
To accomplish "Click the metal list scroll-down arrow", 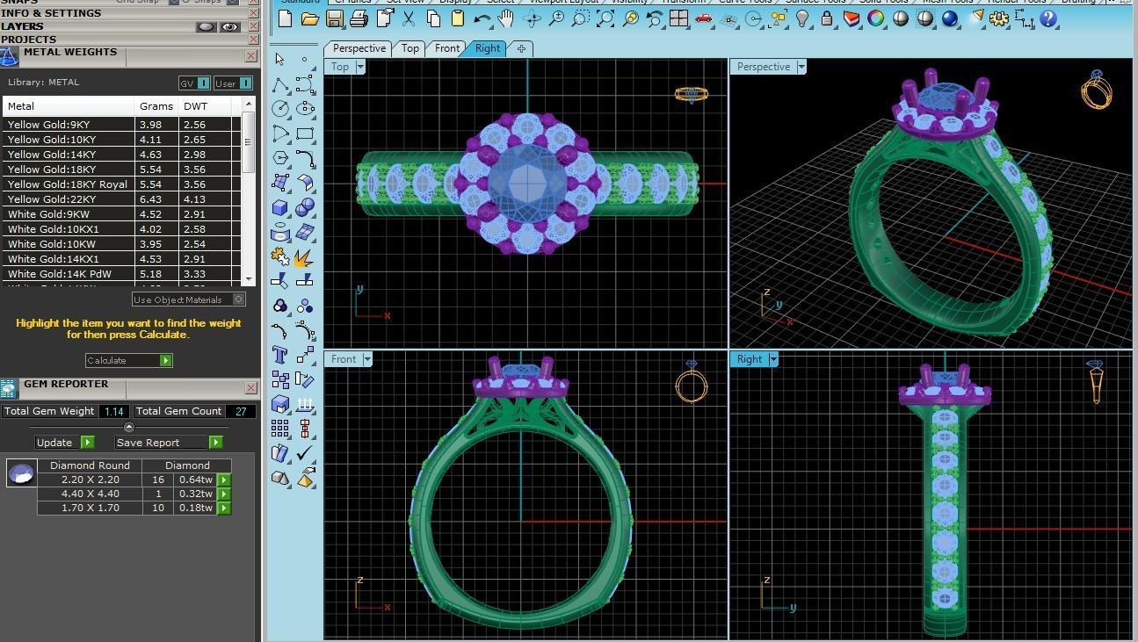I will (249, 278).
